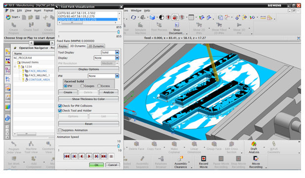This screenshot has width=305, height=178.
Task: Click the rotate view toolbar icon
Action: [x=133, y=17]
